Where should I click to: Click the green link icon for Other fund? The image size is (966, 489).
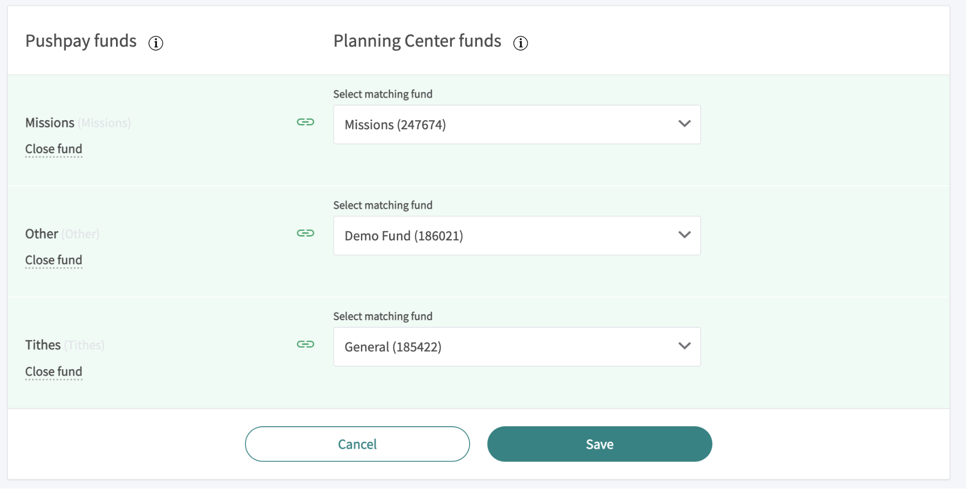click(305, 234)
